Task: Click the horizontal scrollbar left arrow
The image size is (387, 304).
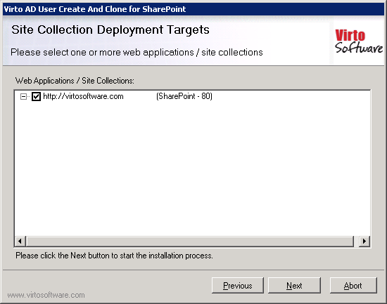Action: pos(20,241)
